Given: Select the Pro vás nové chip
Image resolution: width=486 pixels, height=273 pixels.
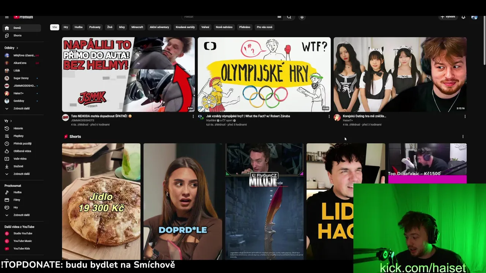Looking at the screenshot, I should point(265,27).
